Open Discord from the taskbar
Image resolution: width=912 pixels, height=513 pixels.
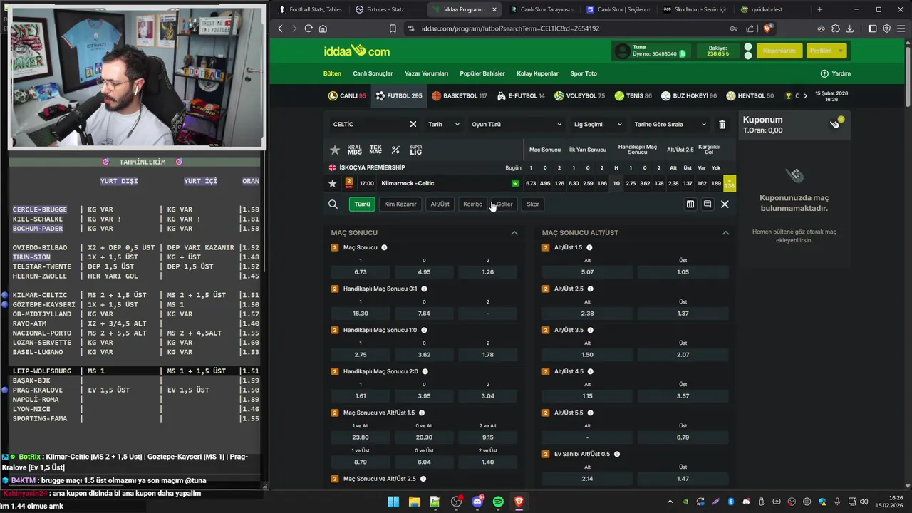pyautogui.click(x=477, y=502)
